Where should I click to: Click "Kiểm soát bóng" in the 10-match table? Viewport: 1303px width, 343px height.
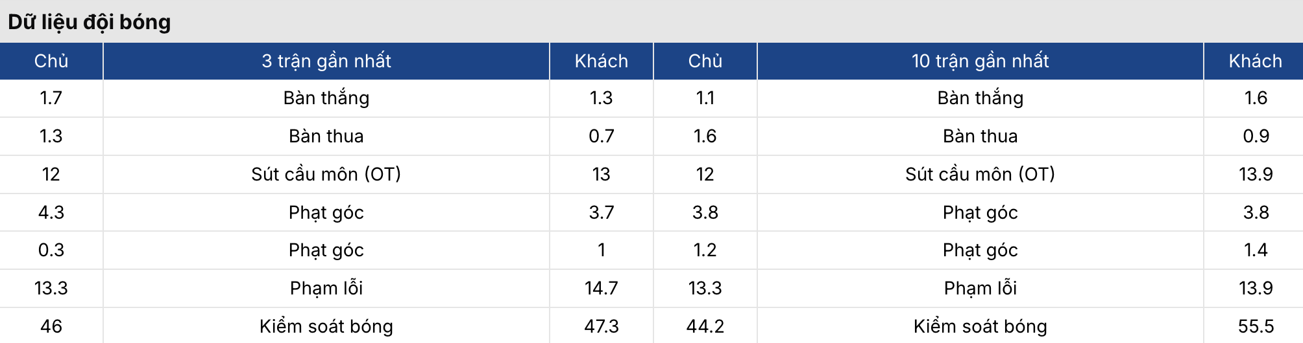(x=980, y=326)
